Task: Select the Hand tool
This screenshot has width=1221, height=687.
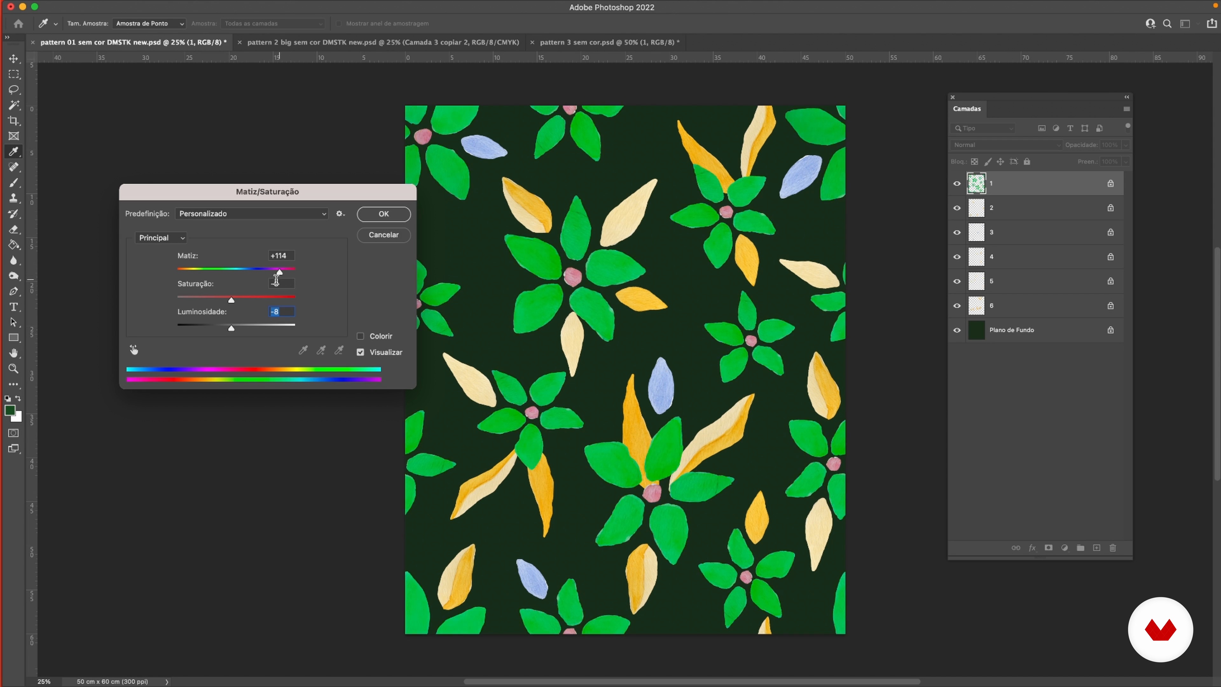Action: pyautogui.click(x=13, y=353)
